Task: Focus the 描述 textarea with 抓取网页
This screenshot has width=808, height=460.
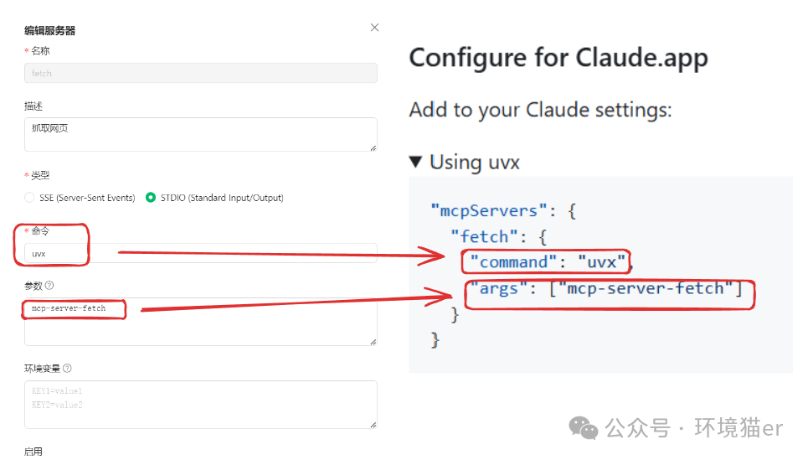Action: pyautogui.click(x=200, y=134)
